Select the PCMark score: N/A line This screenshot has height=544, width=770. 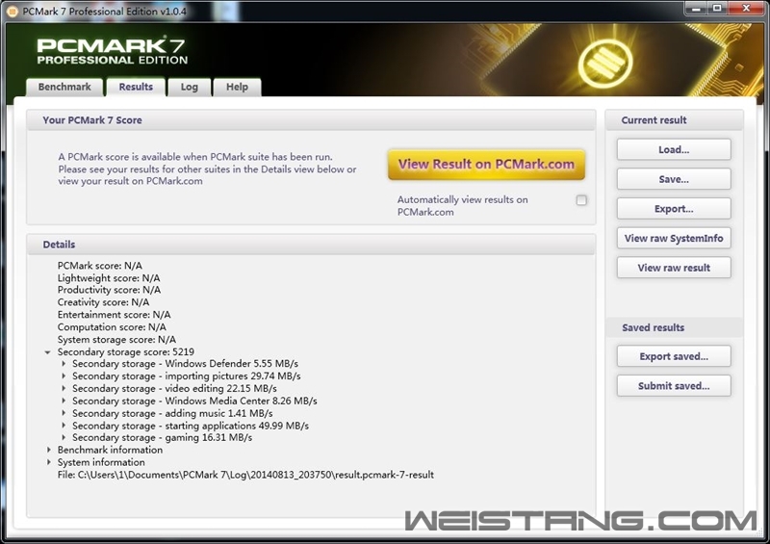pyautogui.click(x=100, y=266)
